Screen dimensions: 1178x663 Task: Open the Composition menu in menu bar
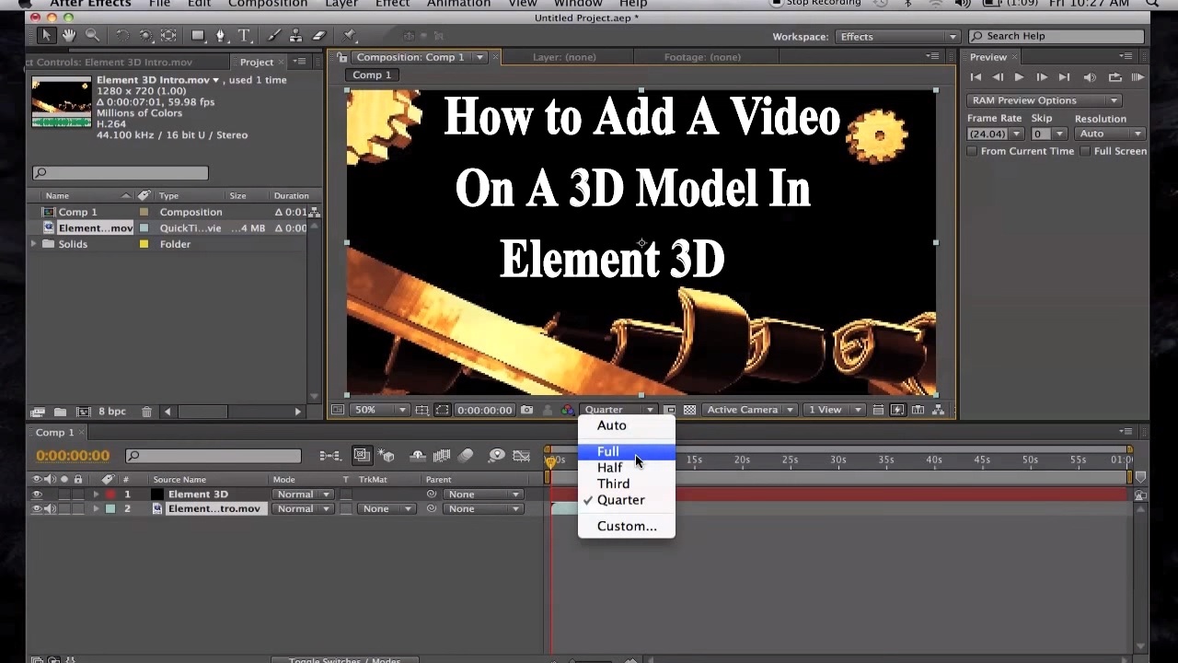tap(268, 4)
